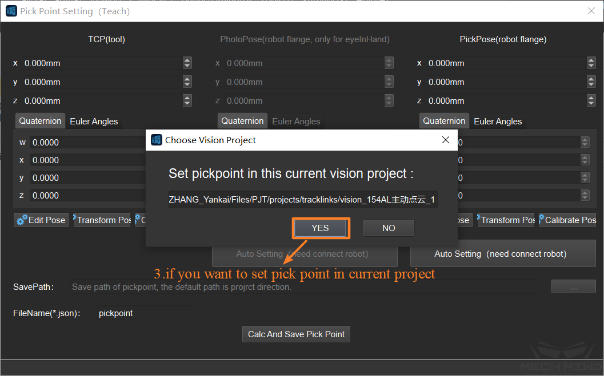Adjust TCP z value spinner arrows

[187, 101]
